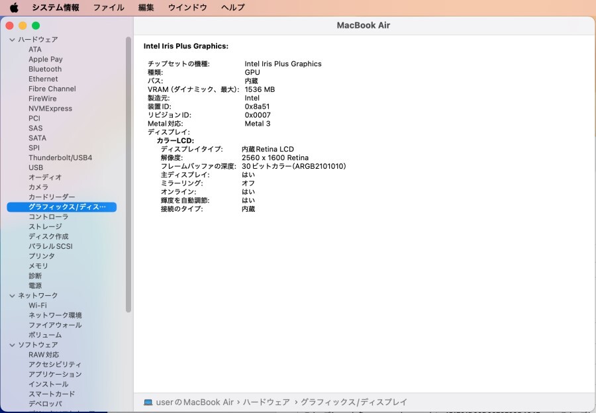Select Ethernet in the sidebar
The image size is (596, 413).
(x=43, y=79)
